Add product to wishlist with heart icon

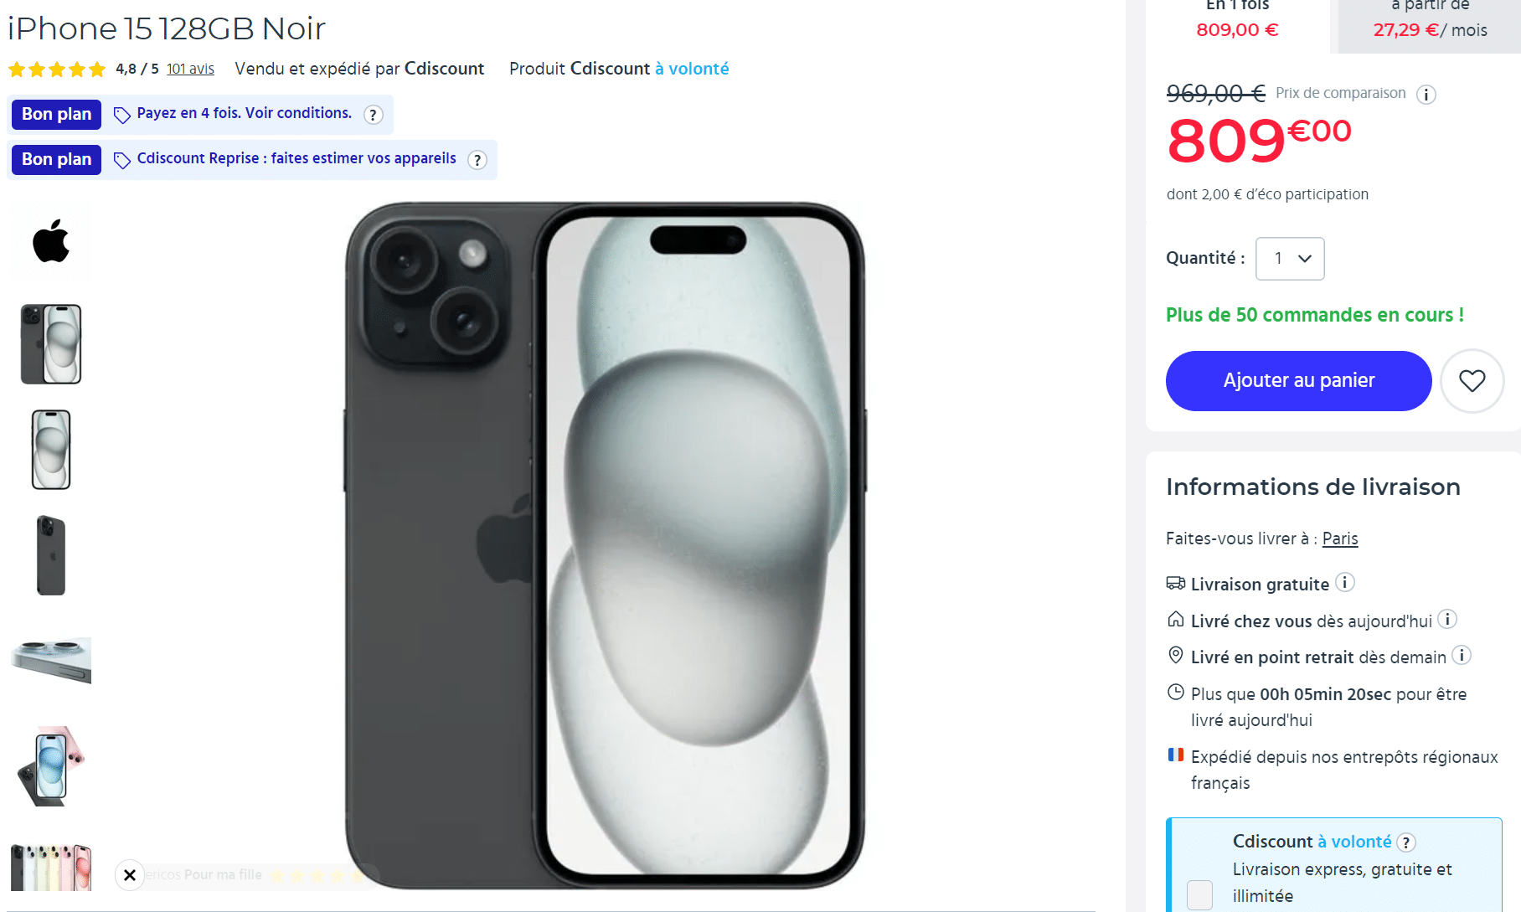coord(1472,381)
